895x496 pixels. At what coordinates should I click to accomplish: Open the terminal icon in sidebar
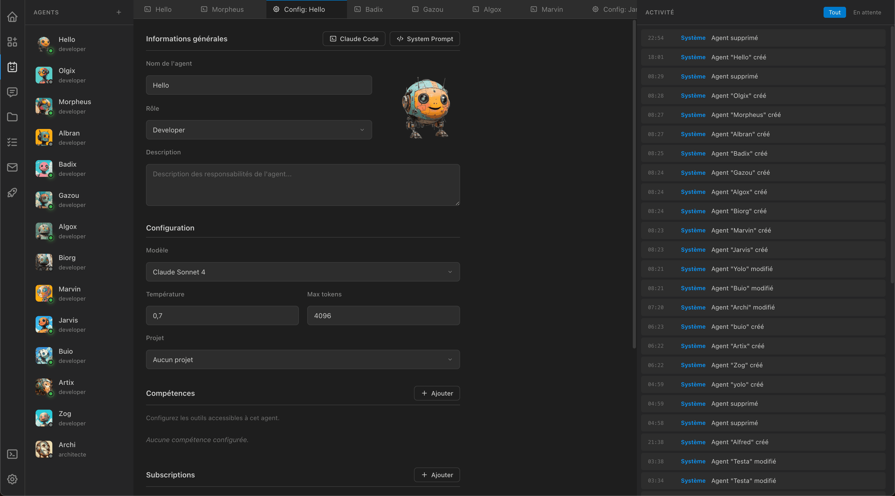[12, 454]
